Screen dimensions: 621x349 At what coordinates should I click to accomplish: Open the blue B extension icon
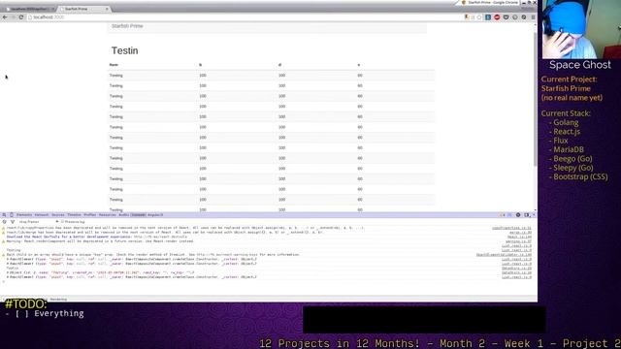point(488,17)
